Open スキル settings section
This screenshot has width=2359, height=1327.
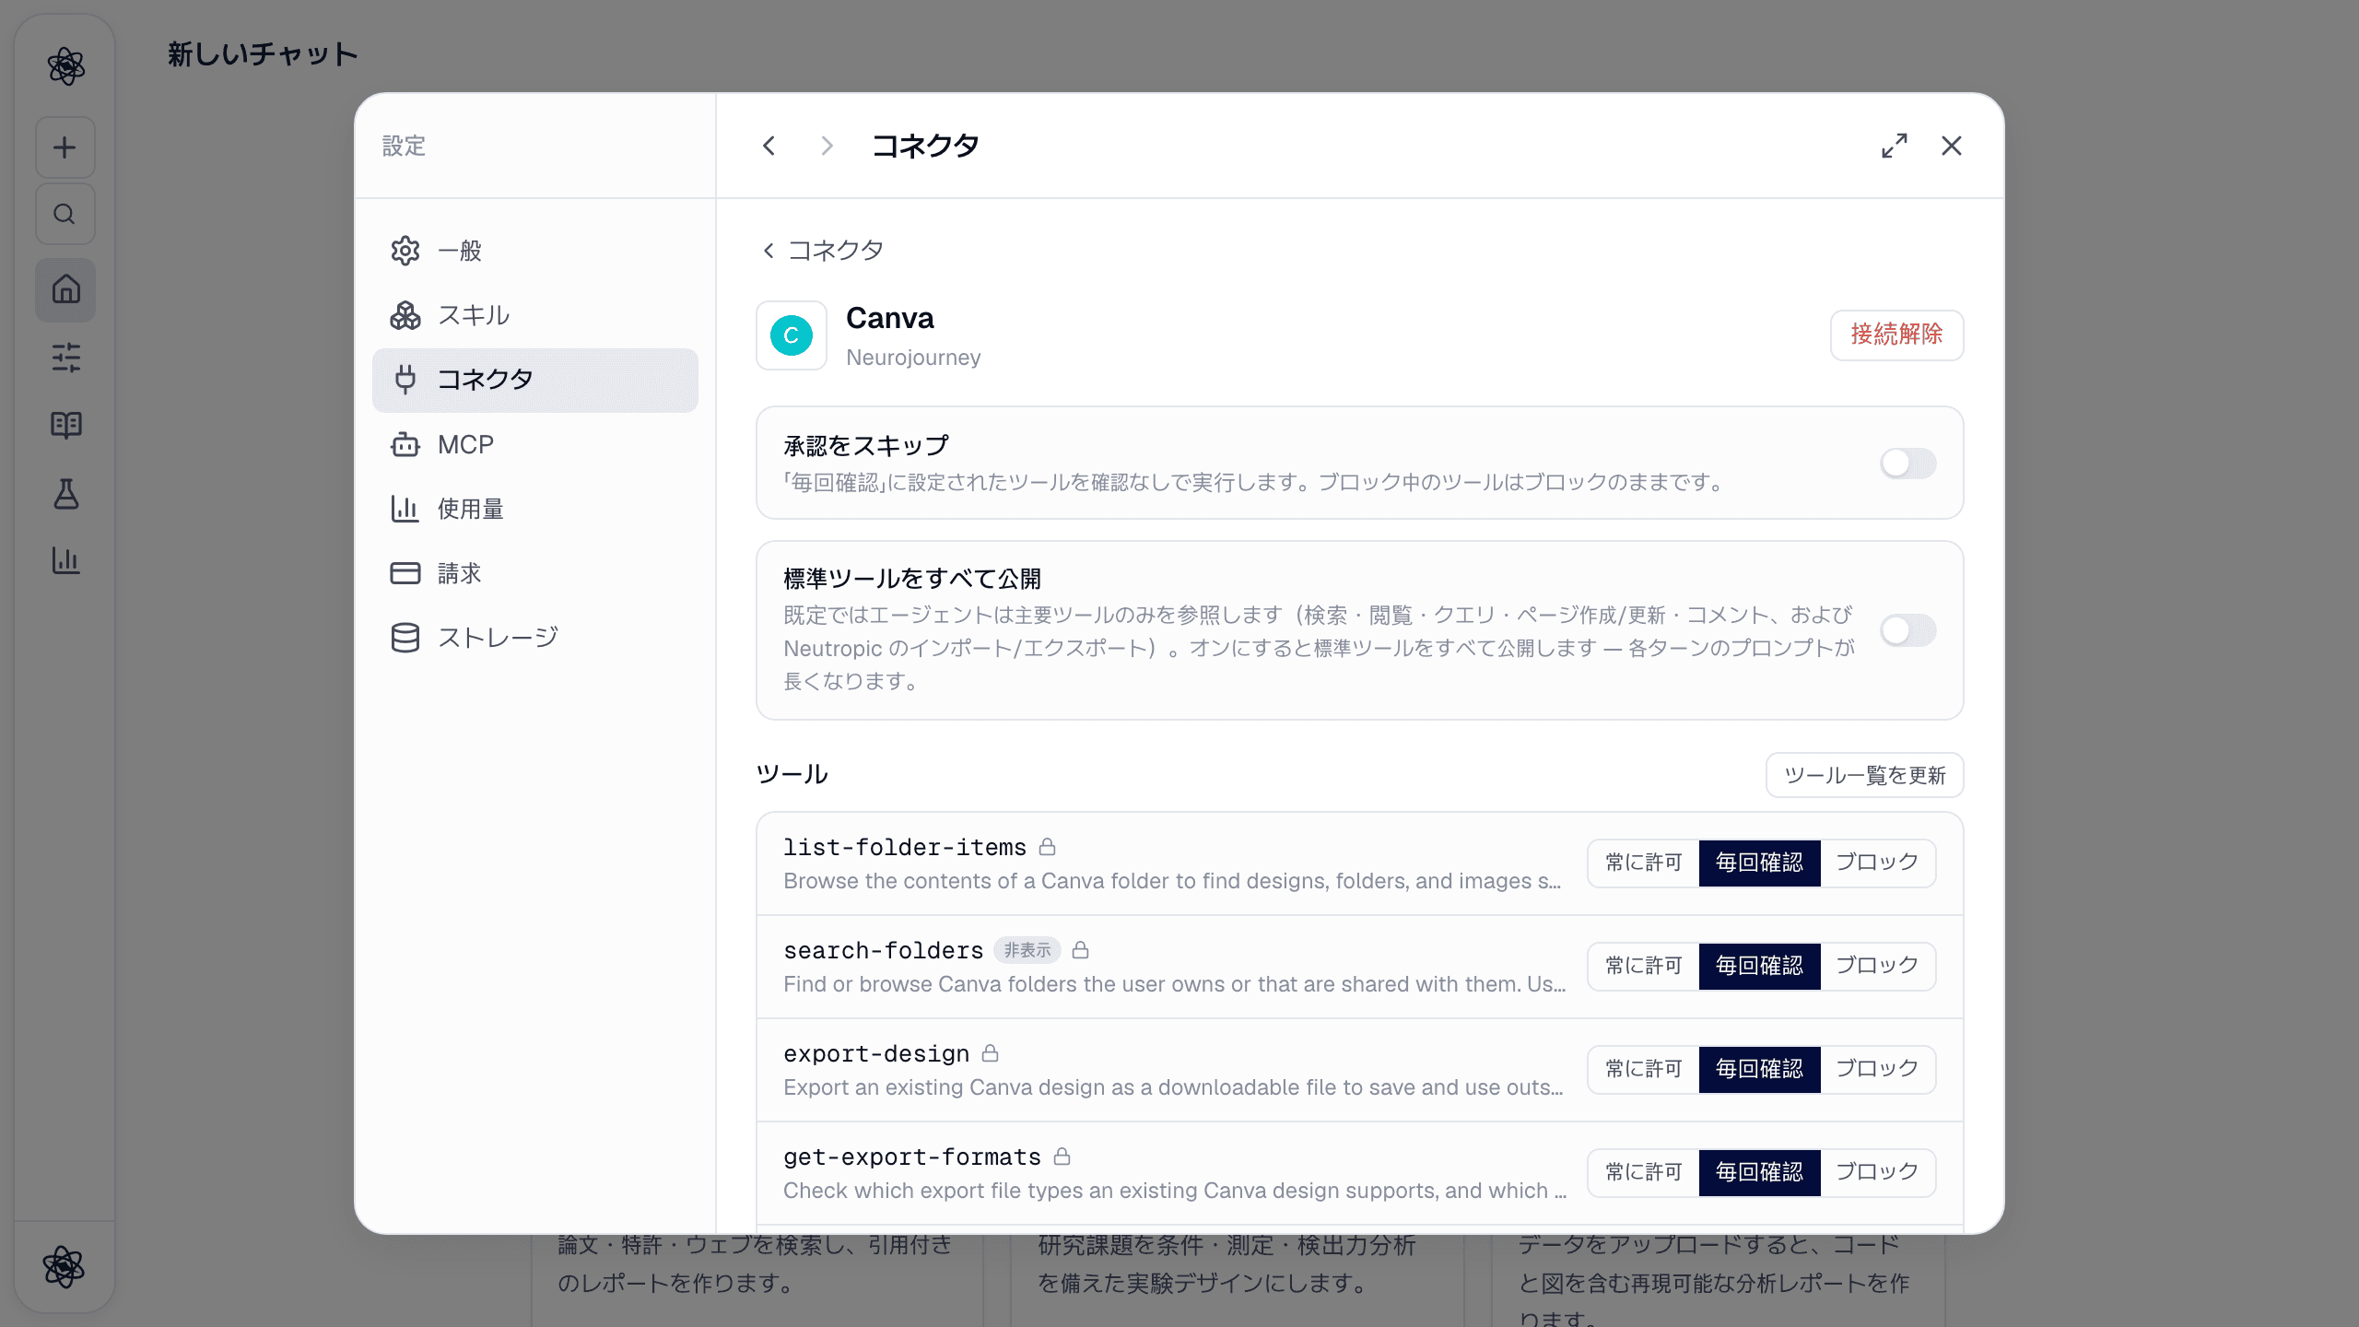point(534,315)
